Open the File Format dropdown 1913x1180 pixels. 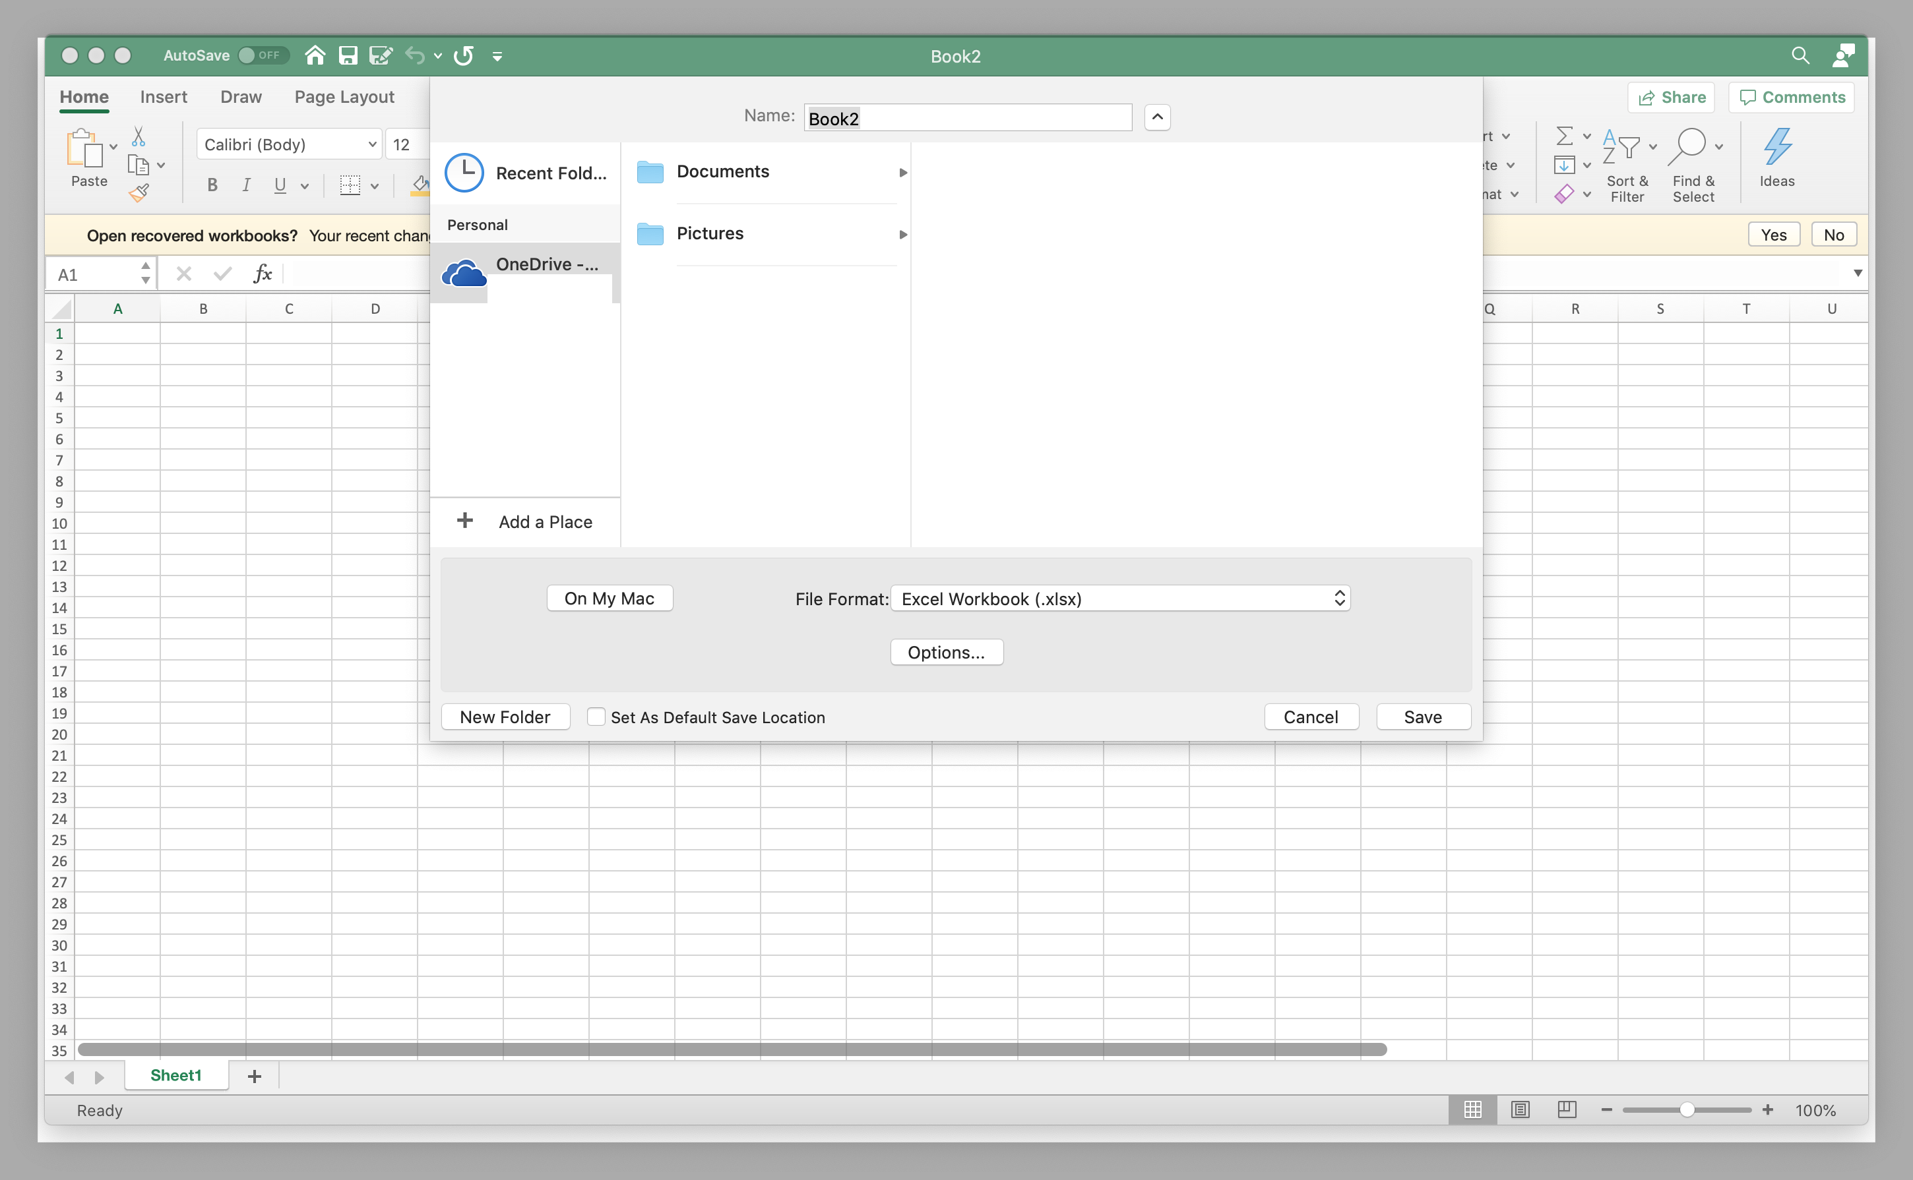coord(1119,599)
